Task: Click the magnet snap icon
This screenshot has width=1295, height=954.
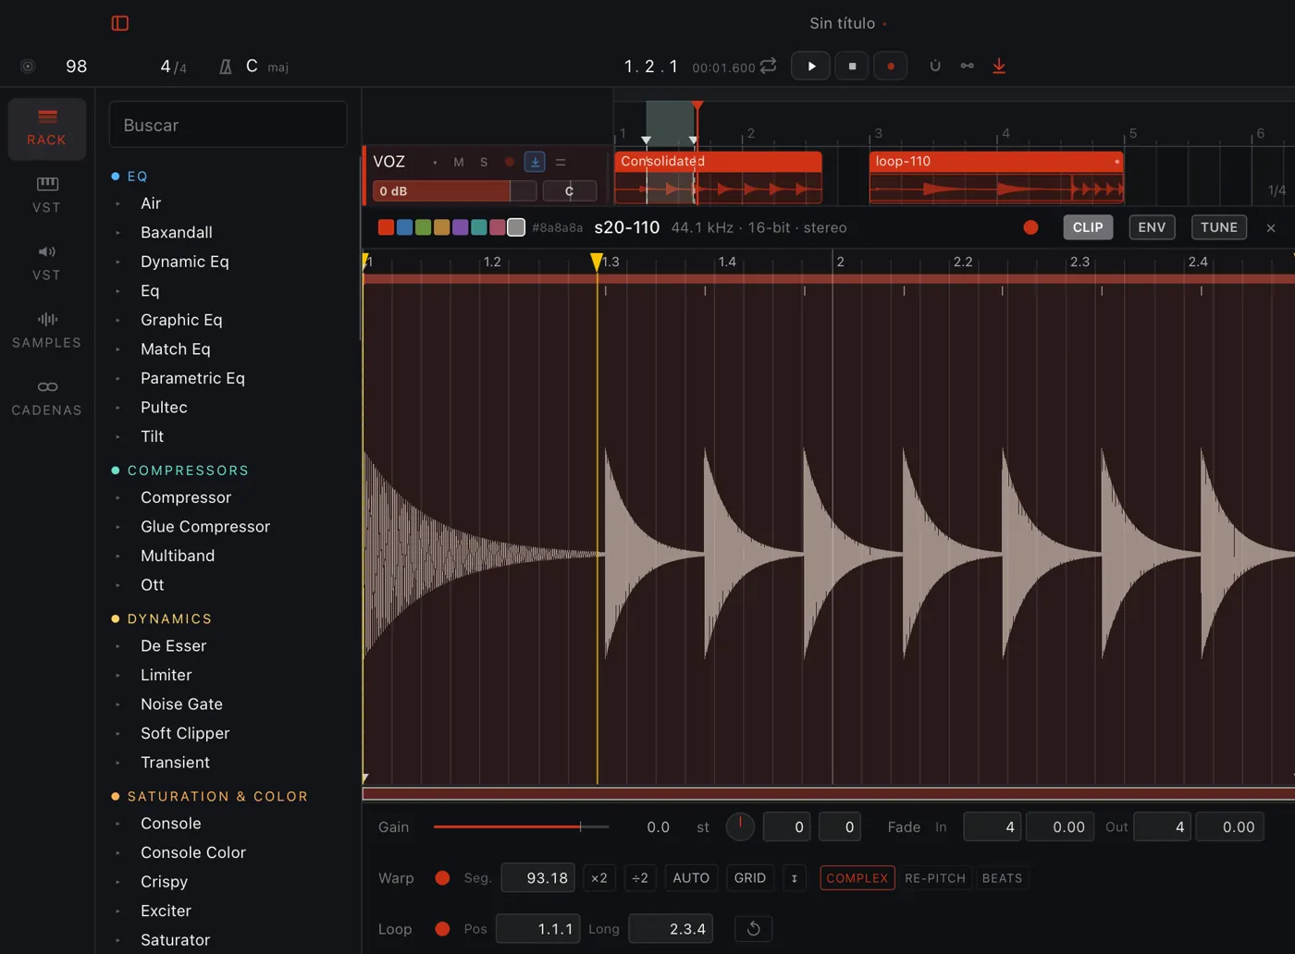Action: 935,66
